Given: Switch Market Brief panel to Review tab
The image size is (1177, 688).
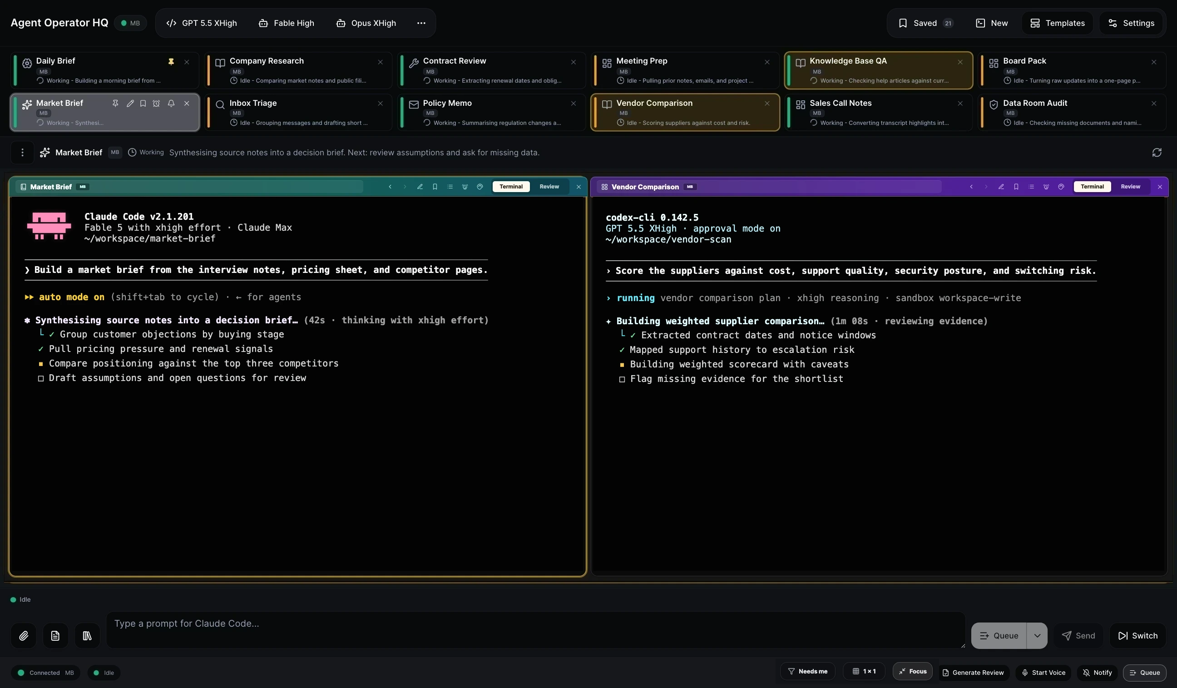Looking at the screenshot, I should 549,187.
